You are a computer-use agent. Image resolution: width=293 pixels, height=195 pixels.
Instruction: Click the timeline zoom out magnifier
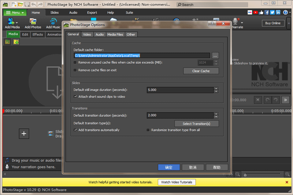click(237, 174)
